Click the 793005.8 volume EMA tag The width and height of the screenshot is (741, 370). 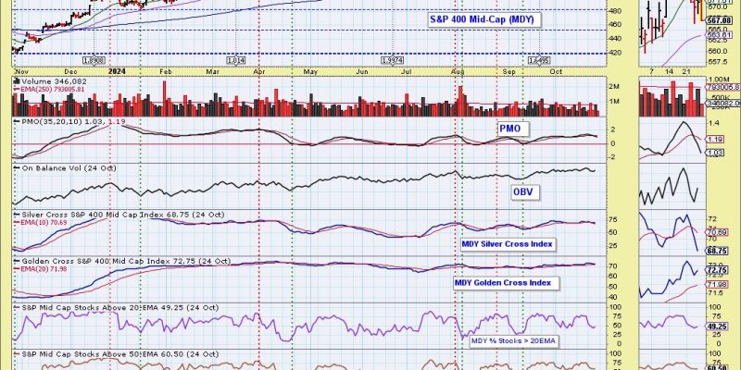click(x=723, y=87)
